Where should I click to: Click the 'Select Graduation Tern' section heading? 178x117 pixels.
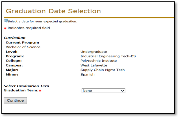pyautogui.click(x=26, y=86)
